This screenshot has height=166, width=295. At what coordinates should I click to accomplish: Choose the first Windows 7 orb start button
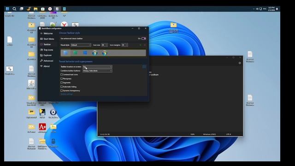(x=95, y=53)
